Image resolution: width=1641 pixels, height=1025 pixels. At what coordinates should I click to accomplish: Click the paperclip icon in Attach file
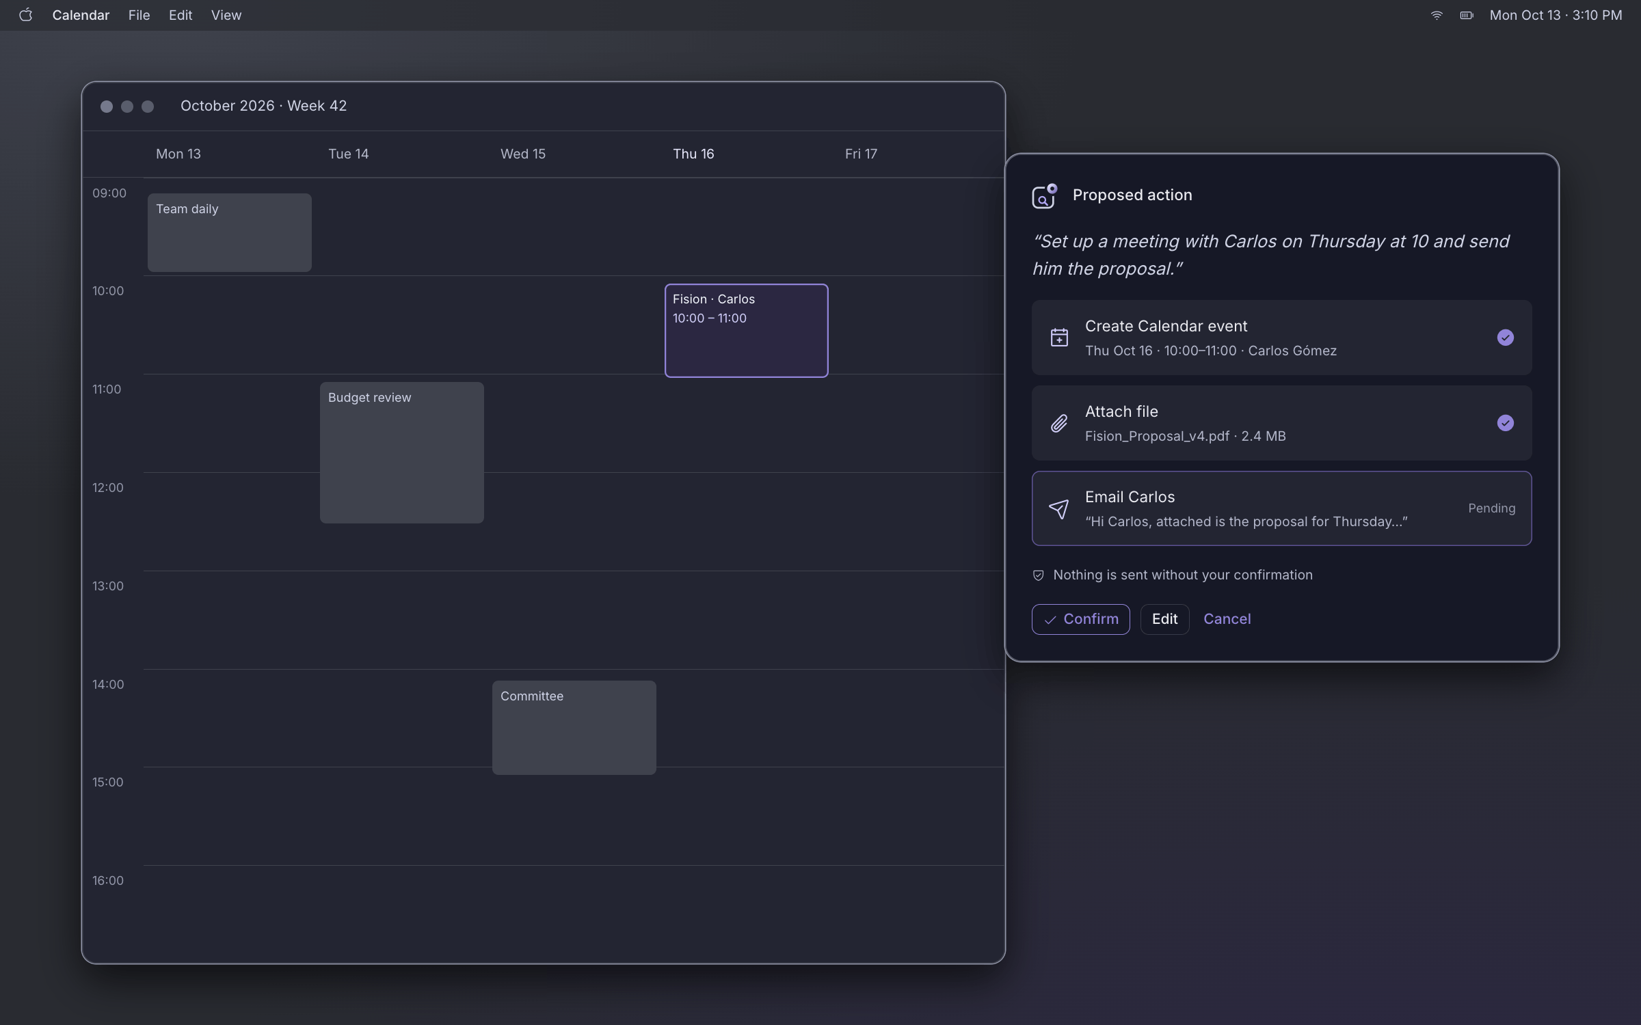pyautogui.click(x=1059, y=423)
